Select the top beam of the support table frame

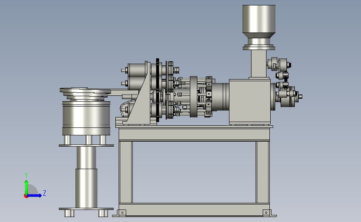194,135
